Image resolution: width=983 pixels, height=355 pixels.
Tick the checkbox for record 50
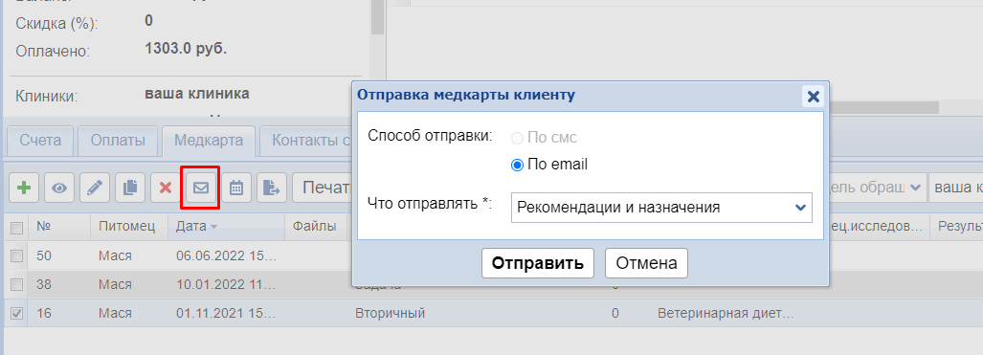pos(17,255)
